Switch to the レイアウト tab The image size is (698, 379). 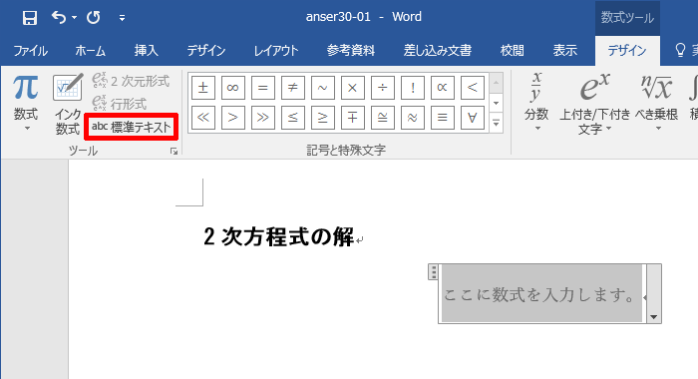click(276, 51)
